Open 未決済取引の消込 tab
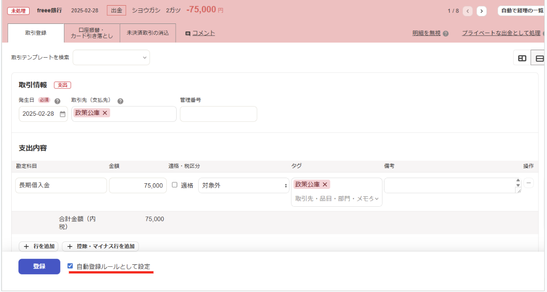This screenshot has width=547, height=292. (x=148, y=33)
